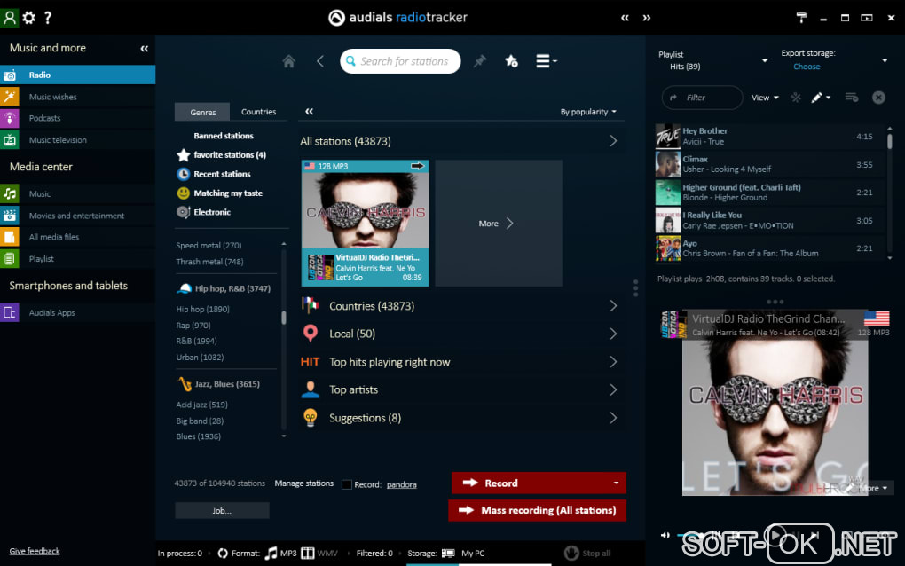Navigate to next view with top double-right arrows
This screenshot has width=905, height=566.
647,18
